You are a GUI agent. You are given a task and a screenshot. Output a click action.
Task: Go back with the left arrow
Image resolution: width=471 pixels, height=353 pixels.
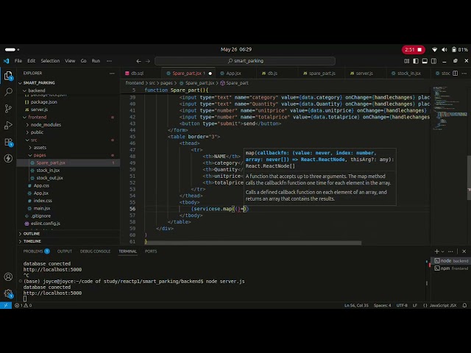pos(138,61)
